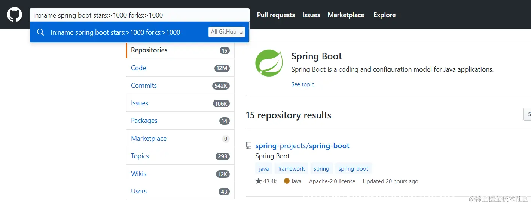Open Users search results
Image resolution: width=531 pixels, height=205 pixels.
click(x=180, y=191)
